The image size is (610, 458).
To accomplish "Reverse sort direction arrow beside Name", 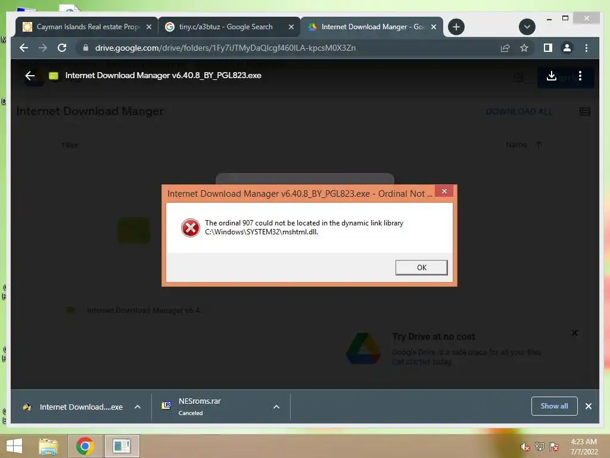I will [539, 144].
